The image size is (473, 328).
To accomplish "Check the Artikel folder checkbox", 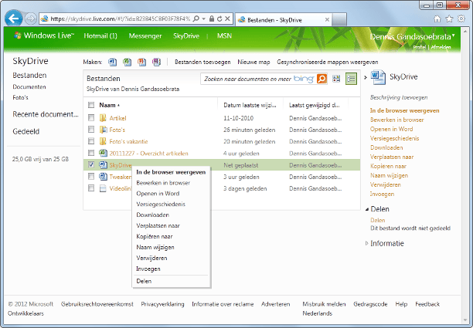I will 91,117.
